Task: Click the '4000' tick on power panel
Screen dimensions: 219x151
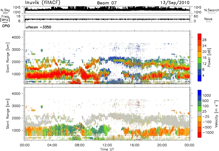Action: (16, 37)
